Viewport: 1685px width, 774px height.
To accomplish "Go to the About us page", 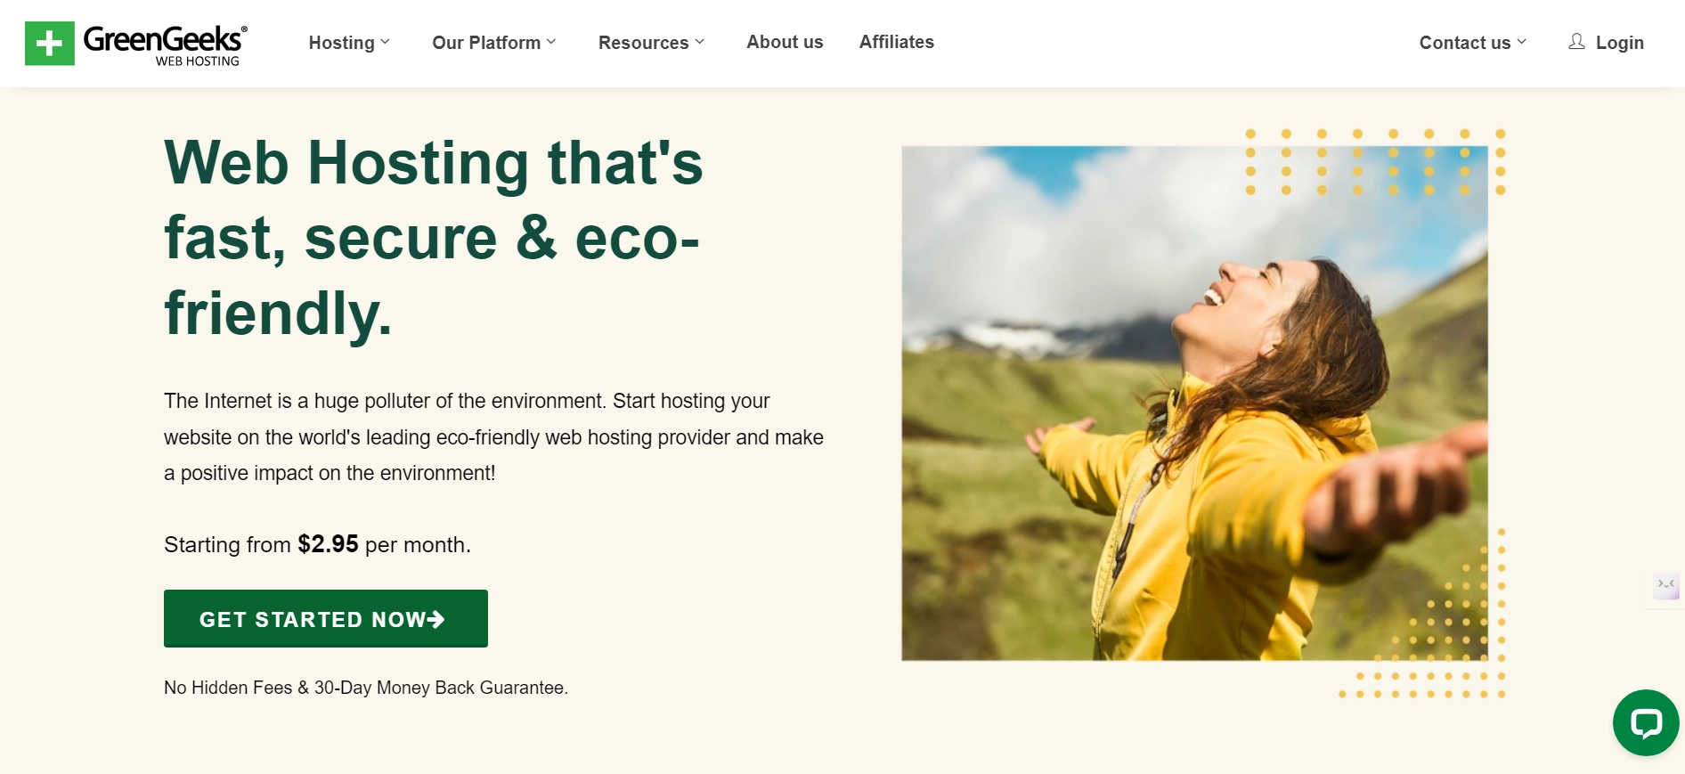I will (x=785, y=42).
